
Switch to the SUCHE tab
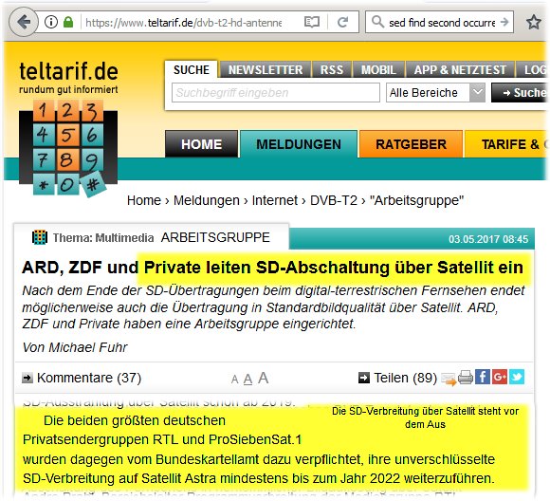pyautogui.click(x=192, y=70)
